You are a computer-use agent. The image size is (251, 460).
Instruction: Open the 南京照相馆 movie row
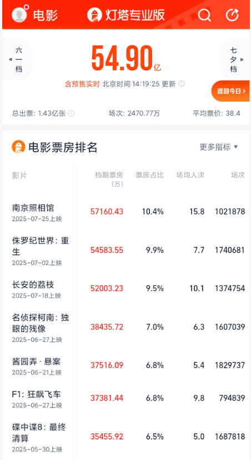pyautogui.click(x=125, y=212)
